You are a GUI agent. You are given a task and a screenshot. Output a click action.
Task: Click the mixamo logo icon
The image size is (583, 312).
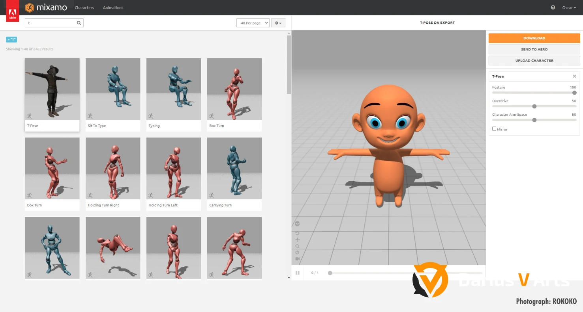[x=30, y=7]
